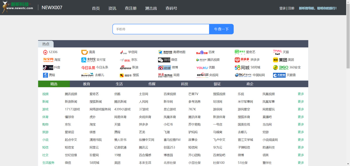Open the 小红书 link
Viewport: 350px width, 166px height.
[x=168, y=124]
